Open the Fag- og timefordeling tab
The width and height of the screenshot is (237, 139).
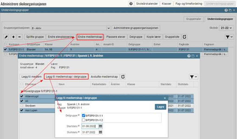click(189, 4)
